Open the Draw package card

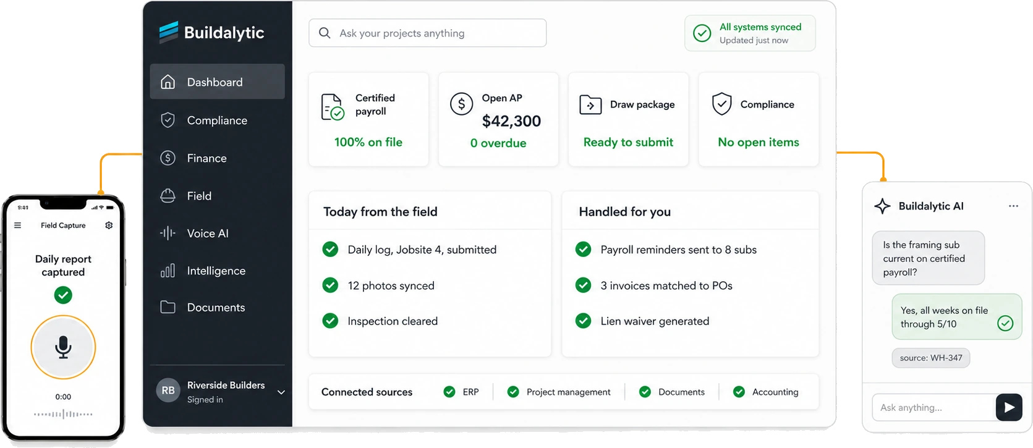[x=628, y=119]
